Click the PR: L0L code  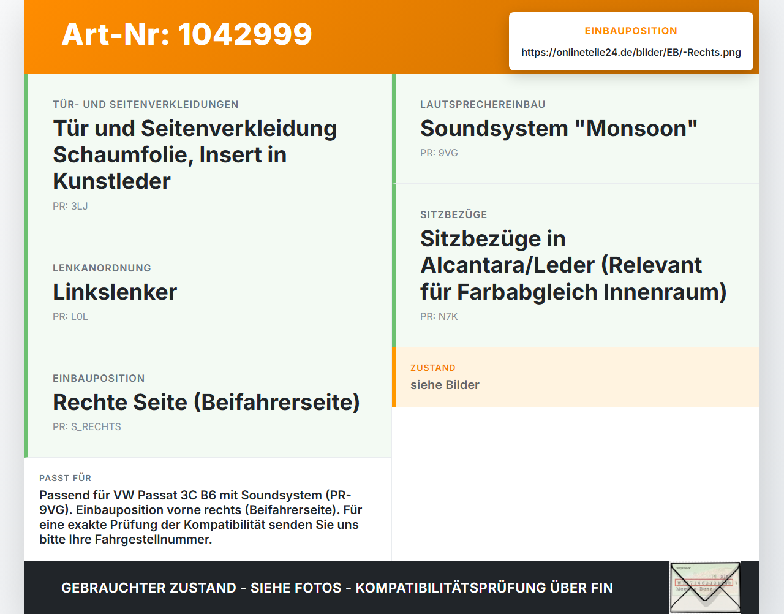70,316
